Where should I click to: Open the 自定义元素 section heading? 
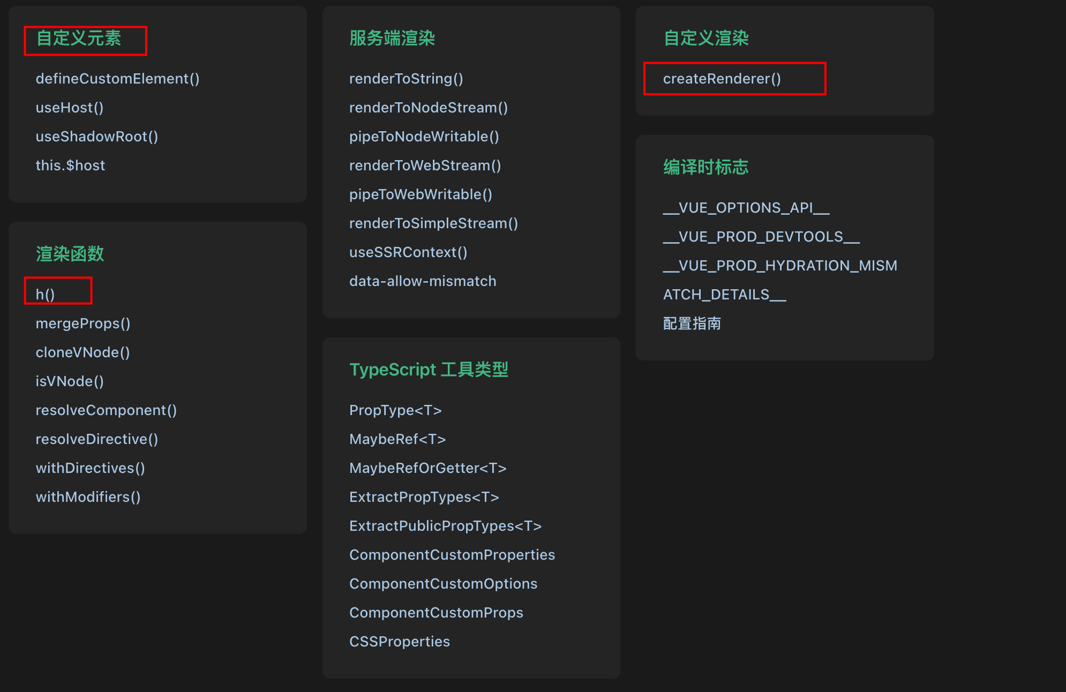(79, 39)
